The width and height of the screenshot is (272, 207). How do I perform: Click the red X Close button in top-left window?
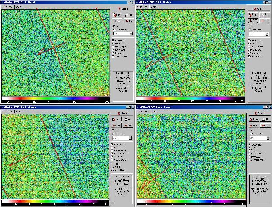(x=122, y=9)
